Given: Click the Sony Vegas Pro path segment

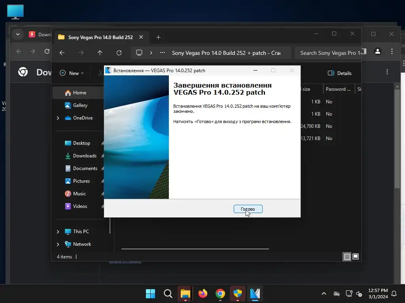Looking at the screenshot, I should tap(226, 53).
